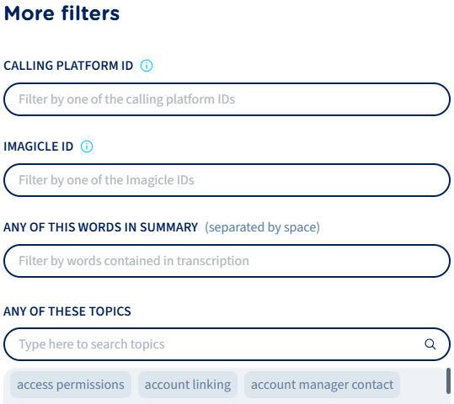Click the CALLING PLATFORM ID label
This screenshot has height=404, width=454.
point(68,66)
